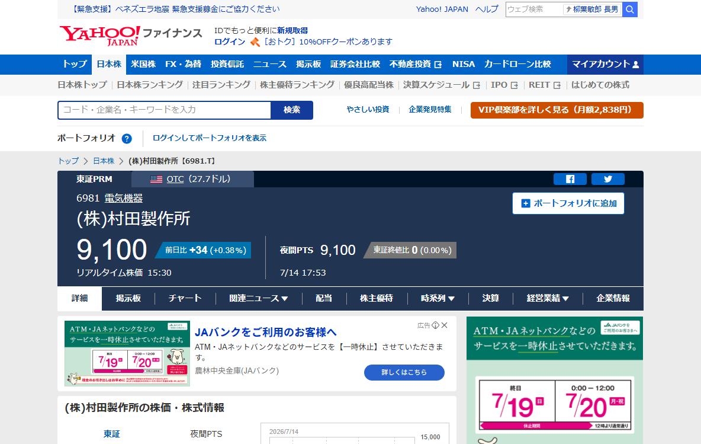Viewport: 701px width, 444px height.
Task: Open the チャート tab
Action: point(185,299)
